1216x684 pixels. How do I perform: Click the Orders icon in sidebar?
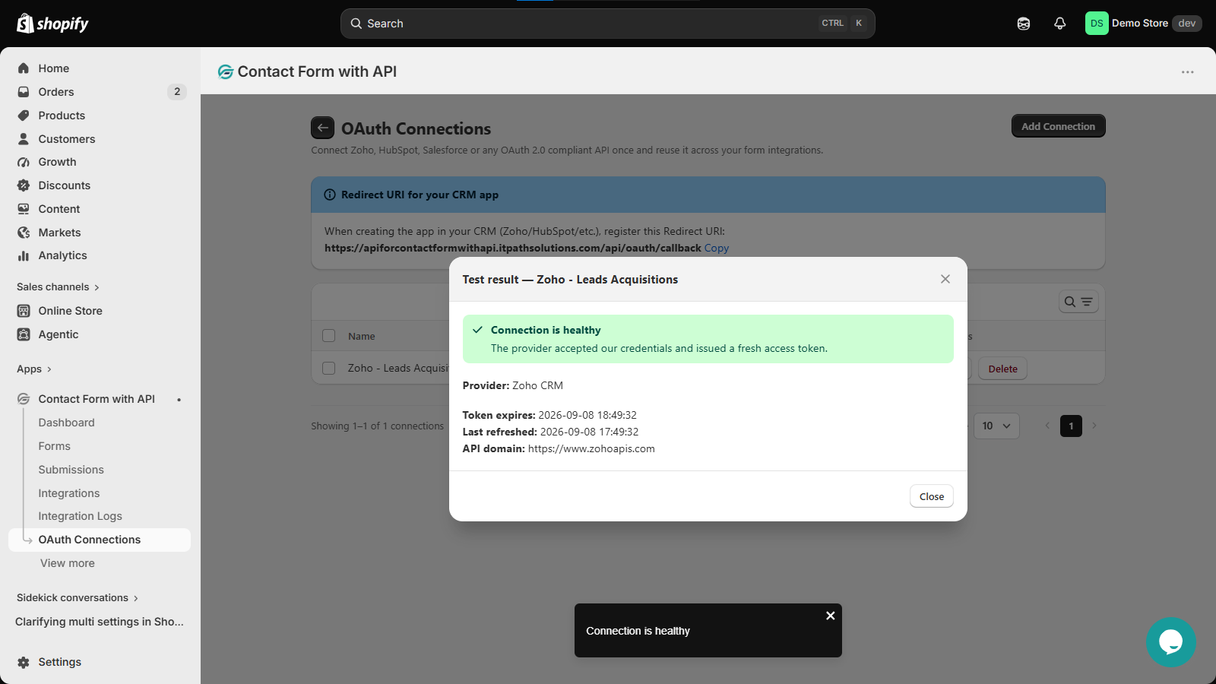coord(24,92)
